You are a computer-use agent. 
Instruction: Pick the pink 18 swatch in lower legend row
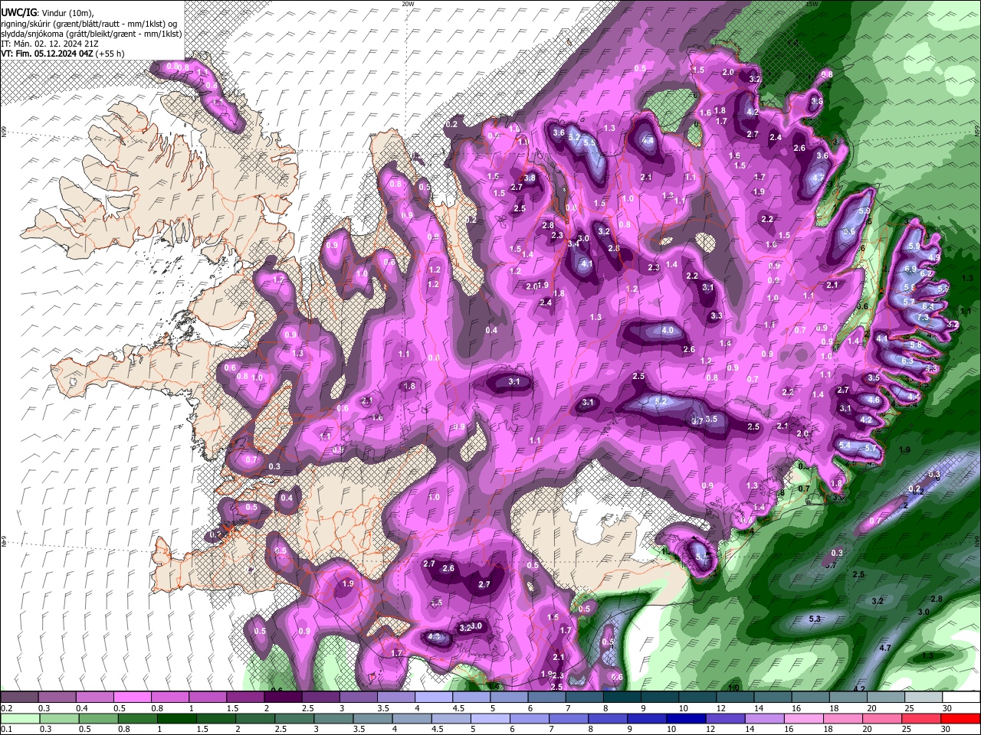(x=842, y=718)
